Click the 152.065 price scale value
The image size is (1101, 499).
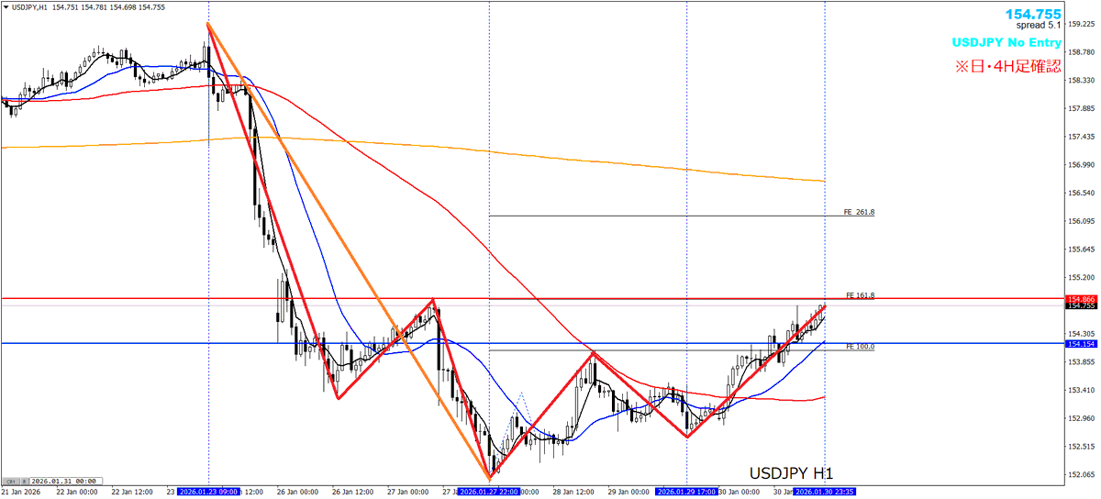pos(1082,475)
